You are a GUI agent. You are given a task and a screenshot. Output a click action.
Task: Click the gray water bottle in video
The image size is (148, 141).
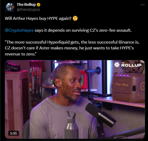click(71, 125)
